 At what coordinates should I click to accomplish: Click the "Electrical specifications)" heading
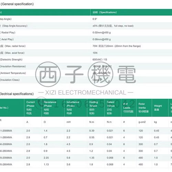[17, 94]
